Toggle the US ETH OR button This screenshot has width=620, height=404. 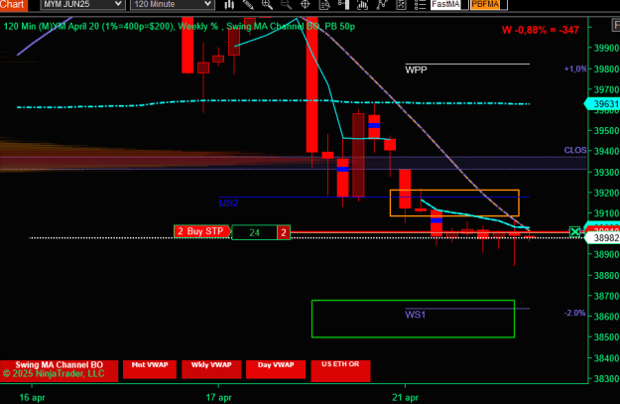[340, 370]
